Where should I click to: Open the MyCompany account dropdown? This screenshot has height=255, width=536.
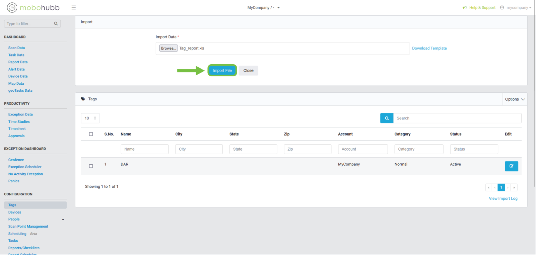pyautogui.click(x=264, y=8)
